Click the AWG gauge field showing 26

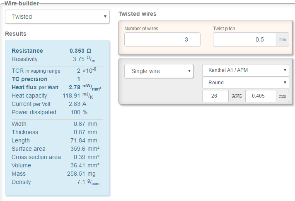coord(215,96)
